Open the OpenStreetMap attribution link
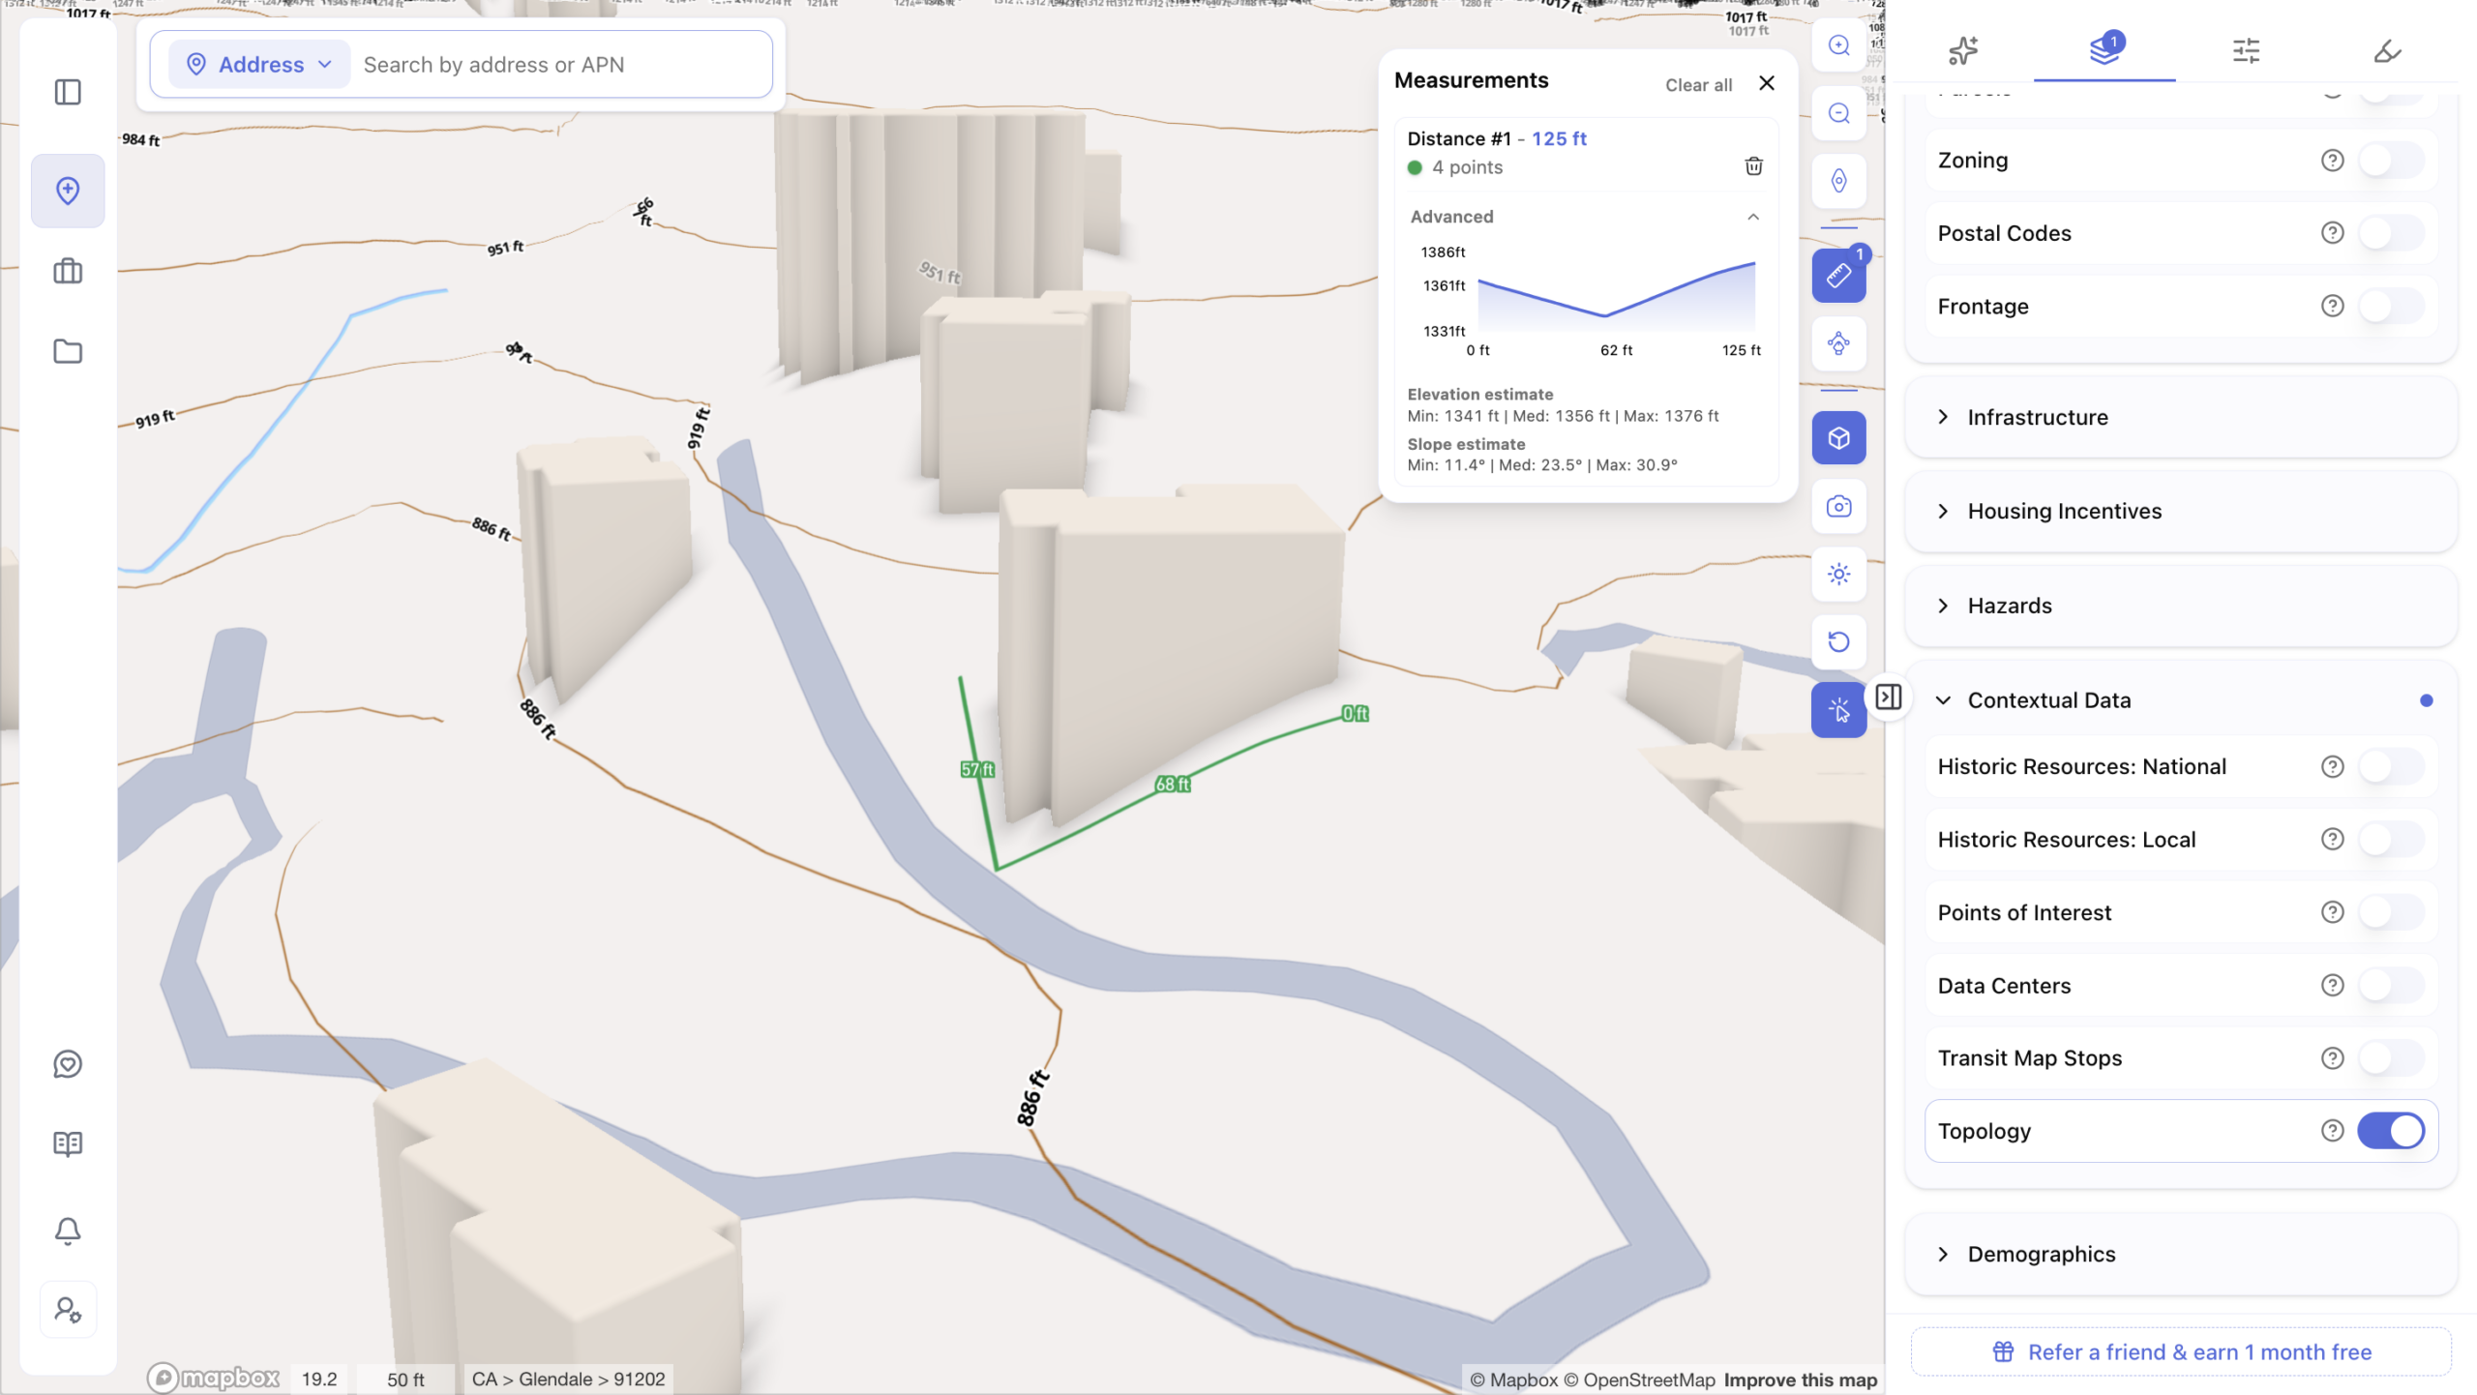The image size is (2477, 1395). pos(1639,1380)
